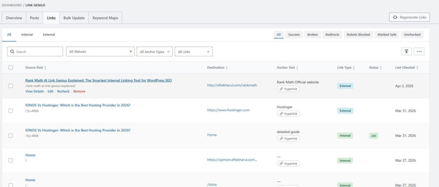Filter by Redirects status
This screenshot has width=439, height=187.
[x=332, y=35]
